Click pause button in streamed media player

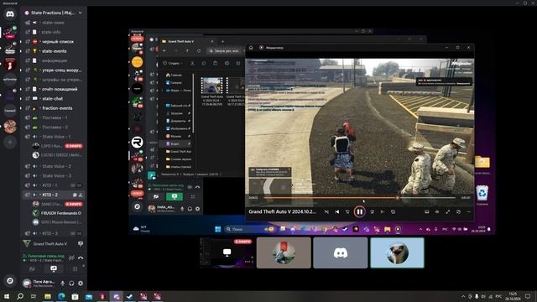click(360, 211)
